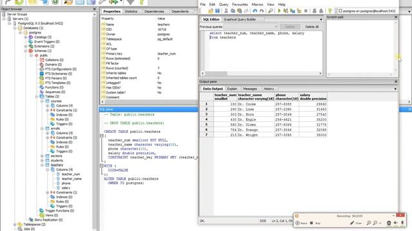
Task: Expand the Catalogs tree node
Action: [x=26, y=37]
